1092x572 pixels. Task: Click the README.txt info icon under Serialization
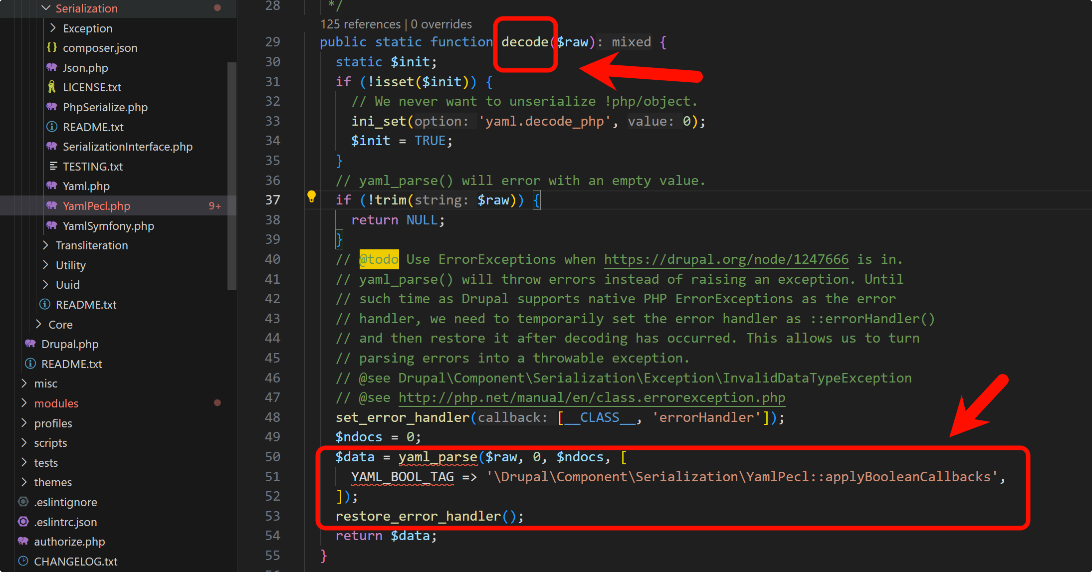tap(52, 127)
